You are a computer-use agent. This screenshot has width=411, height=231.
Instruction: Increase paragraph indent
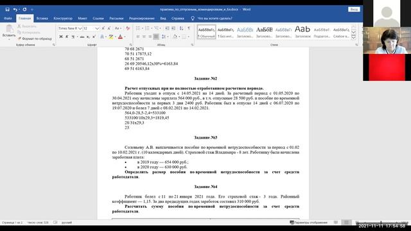[x=173, y=28]
